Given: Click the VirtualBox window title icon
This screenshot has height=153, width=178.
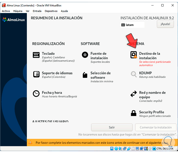Looking at the screenshot, I should click(x=4, y=5).
